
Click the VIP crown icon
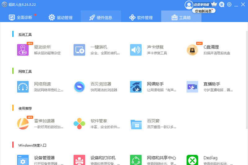[x=214, y=4]
